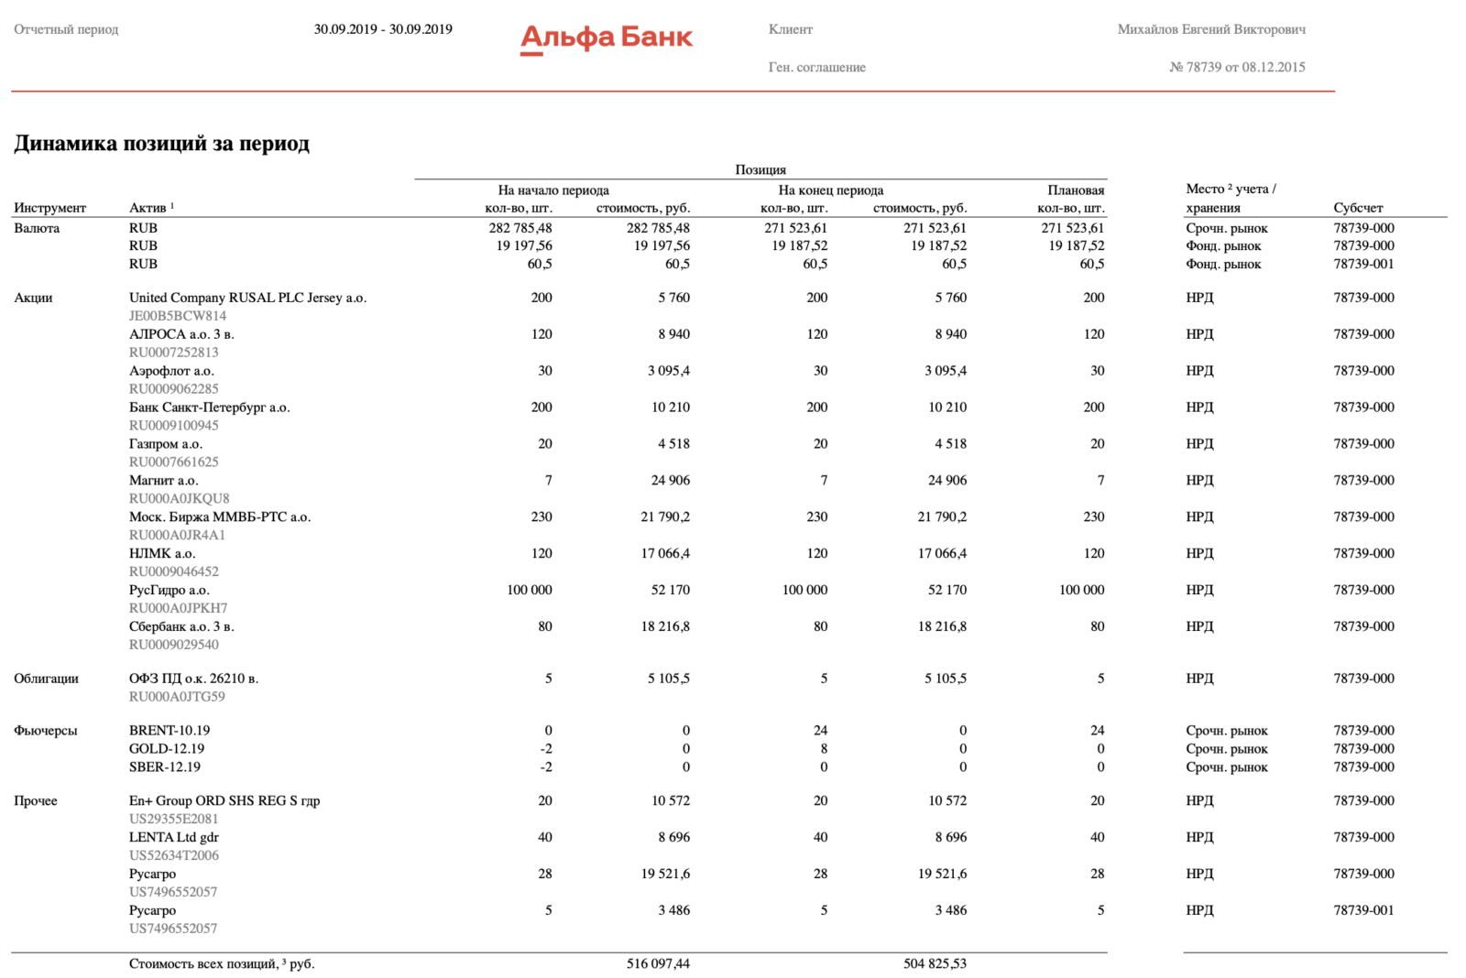1466x978 pixels.
Task: Select ISIN code RU0007252813
Action: point(174,353)
